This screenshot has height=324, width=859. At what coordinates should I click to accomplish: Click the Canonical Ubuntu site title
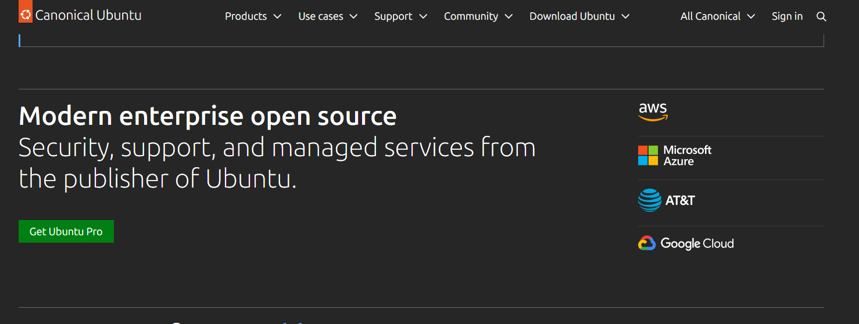pyautogui.click(x=88, y=15)
